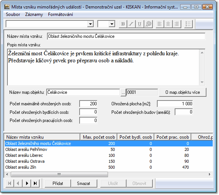Click the Počet ohrožených bydlících osob field
The image size is (219, 195).
click(88, 112)
